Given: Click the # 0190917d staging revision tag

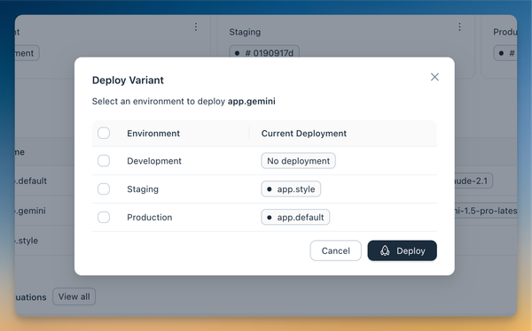Looking at the screenshot, I should pyautogui.click(x=264, y=51).
